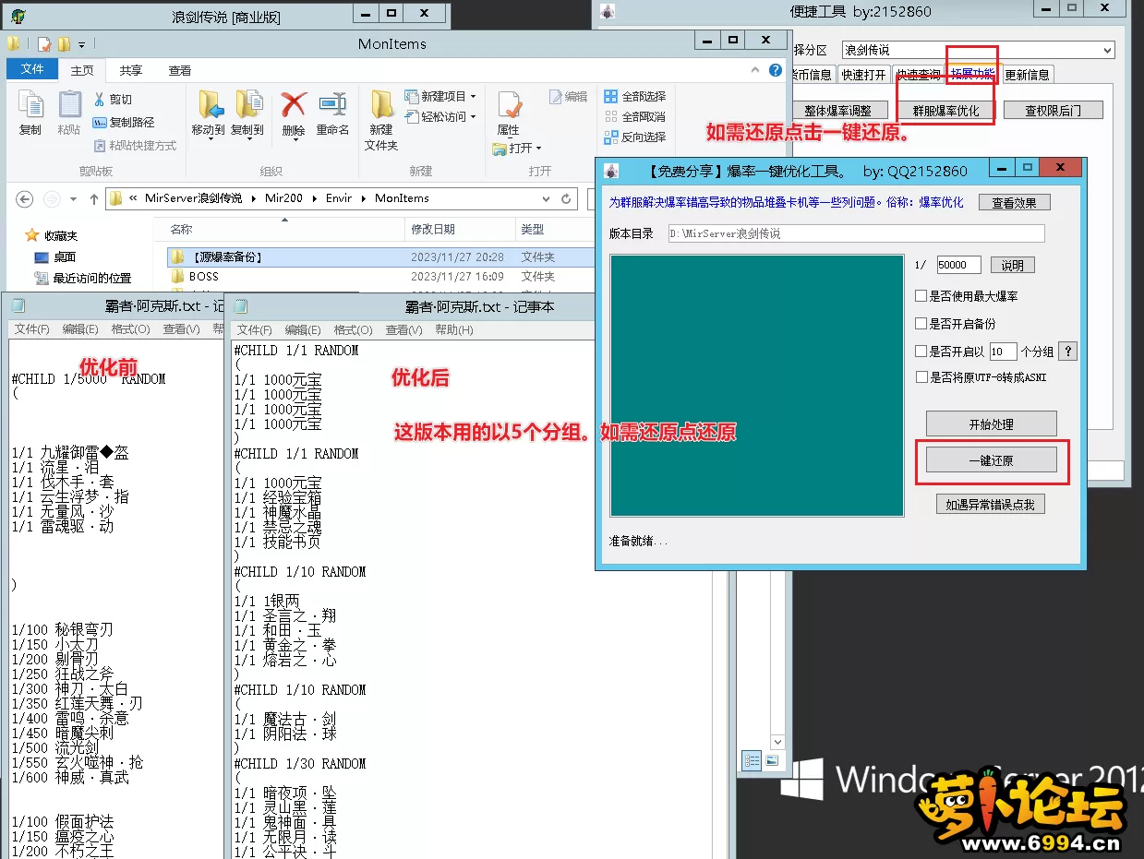Click the quick access properties icon in title bar

pos(44,43)
